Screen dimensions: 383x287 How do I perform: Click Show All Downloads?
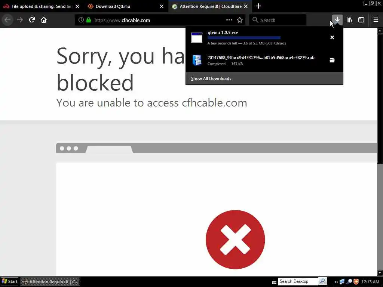tap(211, 78)
